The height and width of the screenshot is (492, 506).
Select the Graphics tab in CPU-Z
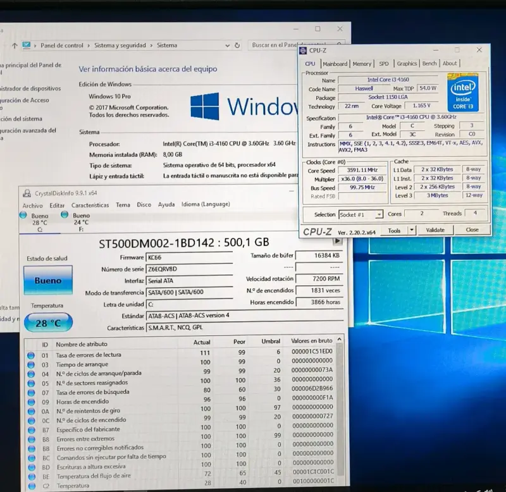407,64
